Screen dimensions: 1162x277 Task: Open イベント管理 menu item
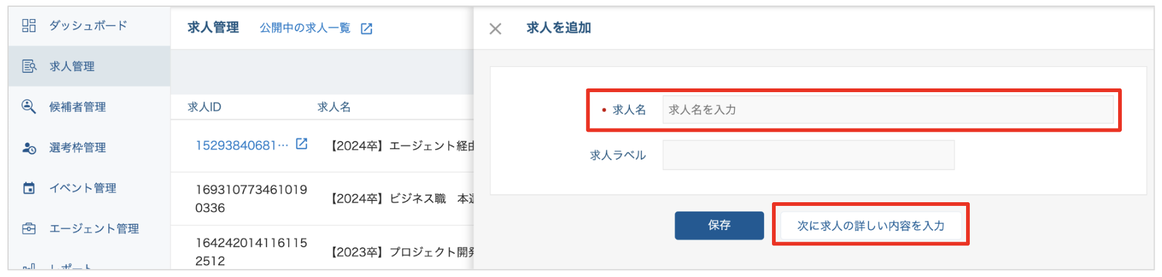[x=83, y=188]
